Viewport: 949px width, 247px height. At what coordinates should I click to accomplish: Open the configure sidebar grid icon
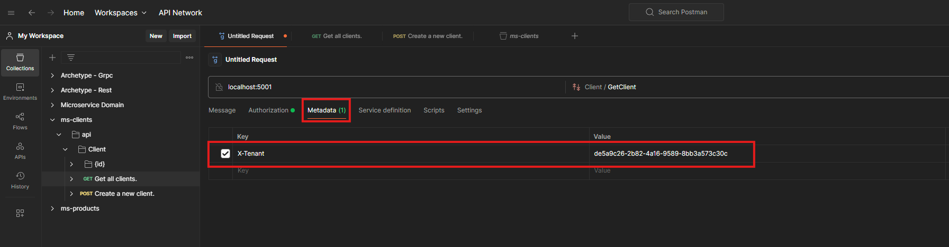(x=20, y=213)
